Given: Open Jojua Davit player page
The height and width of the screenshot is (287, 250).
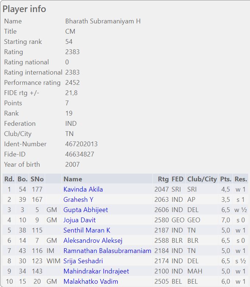Looking at the screenshot, I should 80,220.
